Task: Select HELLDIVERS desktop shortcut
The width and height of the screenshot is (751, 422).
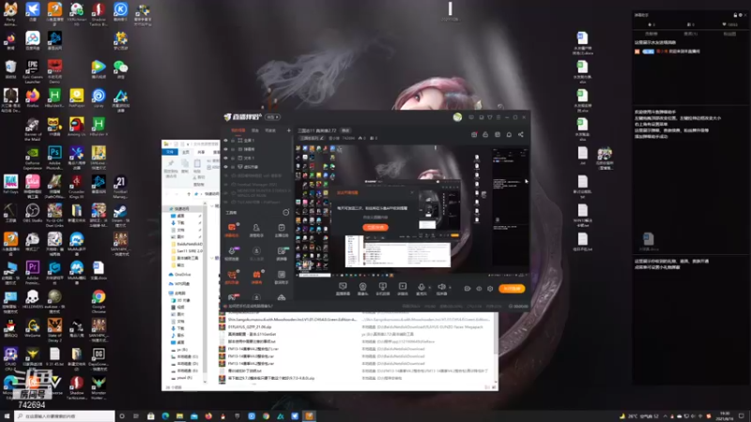Action: click(33, 299)
